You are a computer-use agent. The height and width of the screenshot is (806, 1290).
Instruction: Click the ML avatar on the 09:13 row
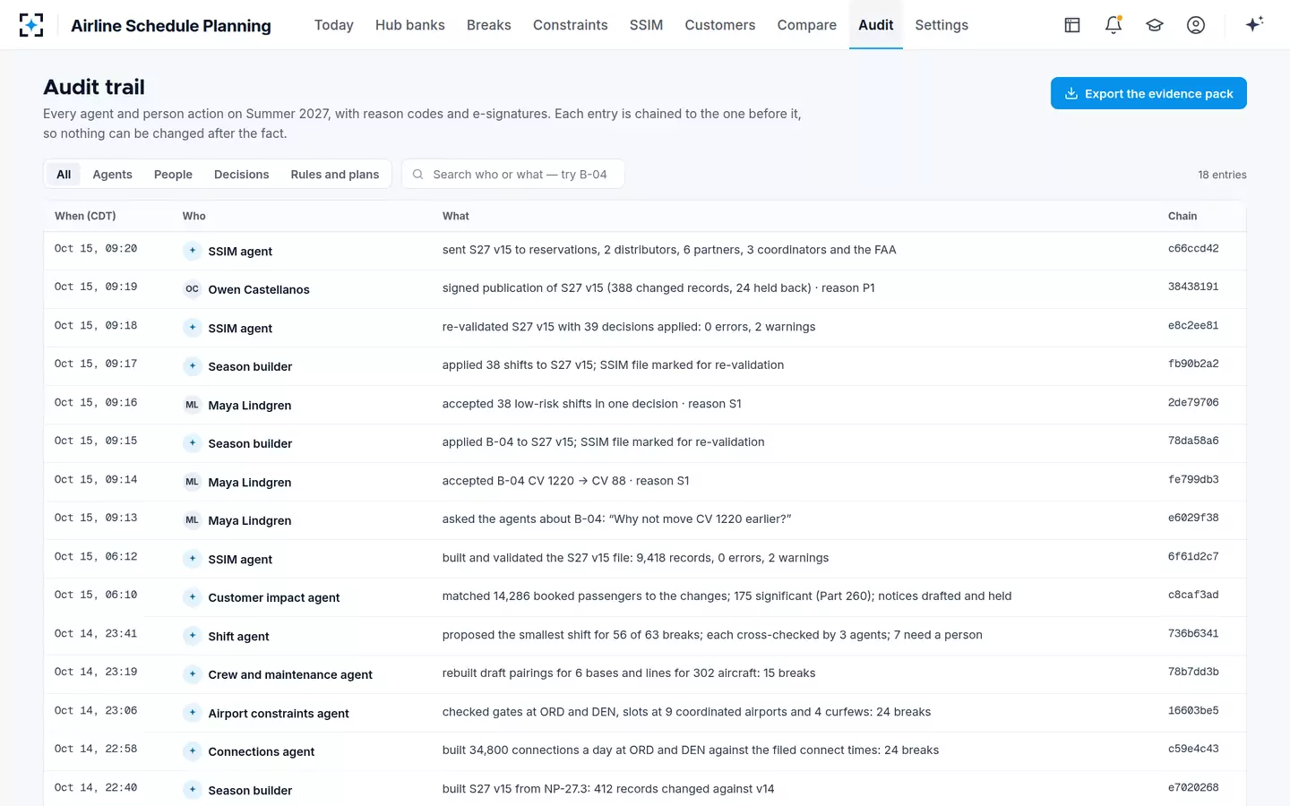(x=192, y=520)
